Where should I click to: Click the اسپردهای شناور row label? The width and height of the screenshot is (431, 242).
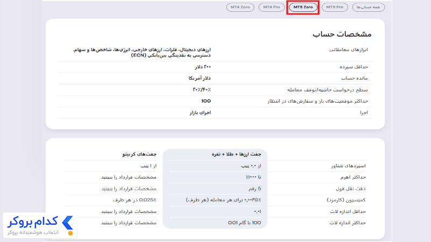point(348,166)
